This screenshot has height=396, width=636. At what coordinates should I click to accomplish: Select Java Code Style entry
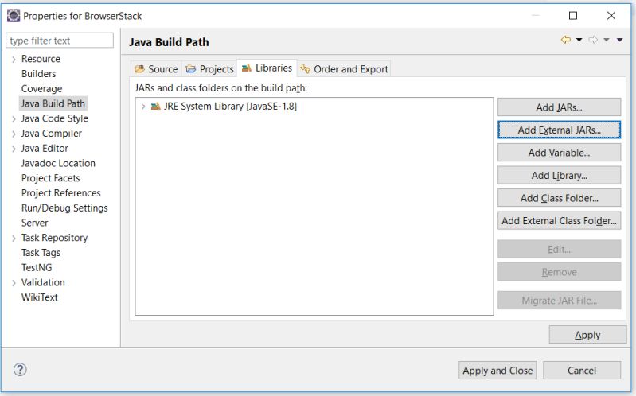pyautogui.click(x=54, y=118)
